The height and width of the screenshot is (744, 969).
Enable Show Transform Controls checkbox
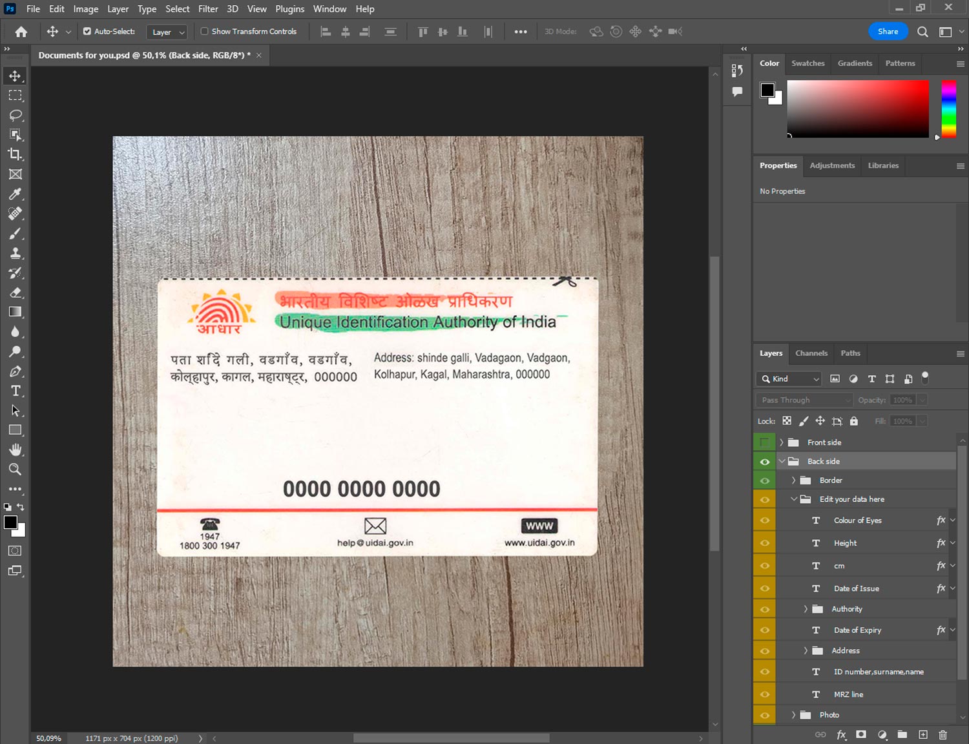pos(204,31)
